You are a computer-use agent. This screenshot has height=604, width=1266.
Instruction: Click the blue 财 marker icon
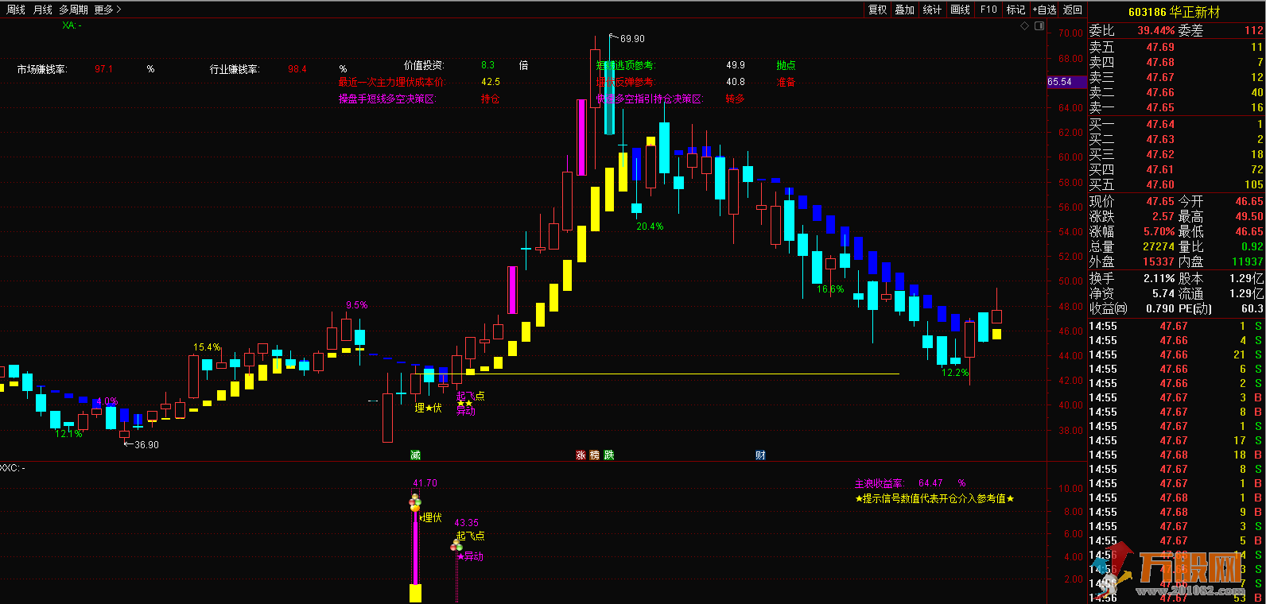pyautogui.click(x=760, y=455)
